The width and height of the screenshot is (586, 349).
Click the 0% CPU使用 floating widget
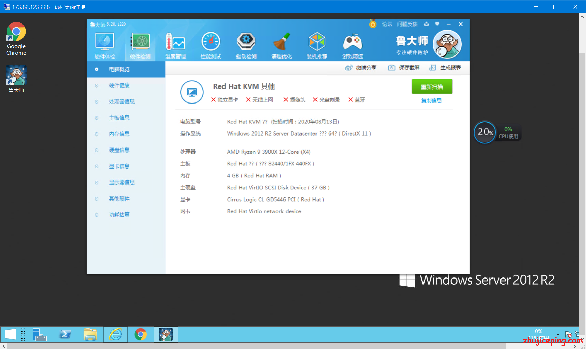(x=508, y=132)
